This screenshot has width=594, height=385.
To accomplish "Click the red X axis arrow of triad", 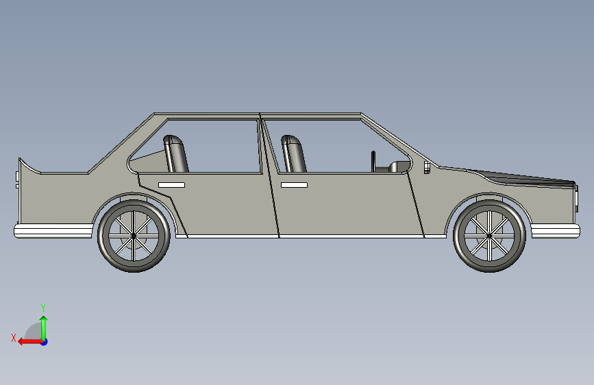I will 29,342.
